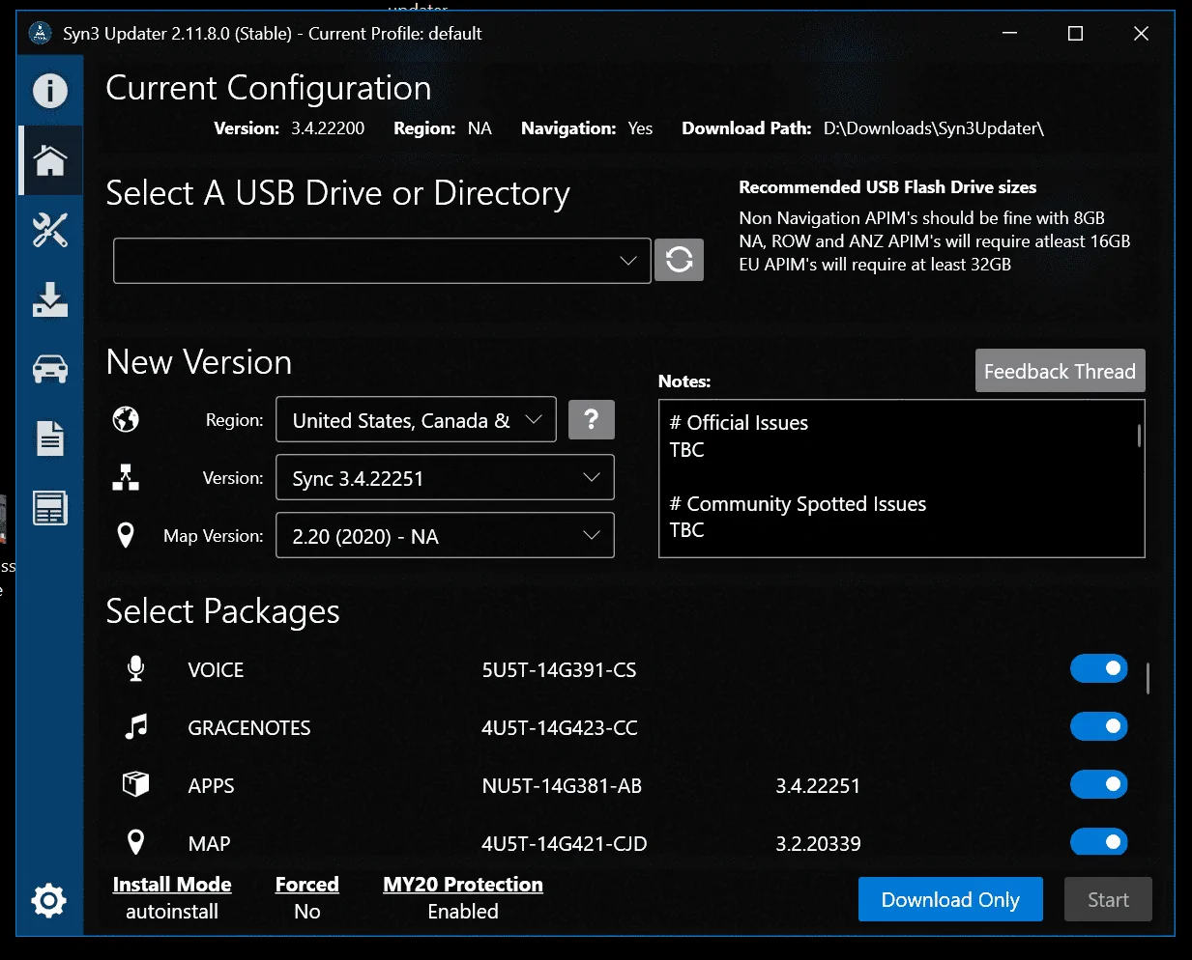Click the Download Only button
The width and height of the screenshot is (1192, 960).
click(950, 899)
